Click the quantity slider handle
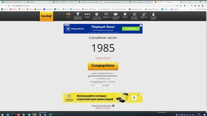 click(89, 76)
